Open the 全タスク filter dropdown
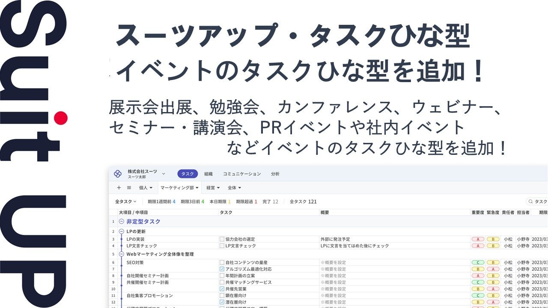548x308 pixels. pyautogui.click(x=125, y=201)
